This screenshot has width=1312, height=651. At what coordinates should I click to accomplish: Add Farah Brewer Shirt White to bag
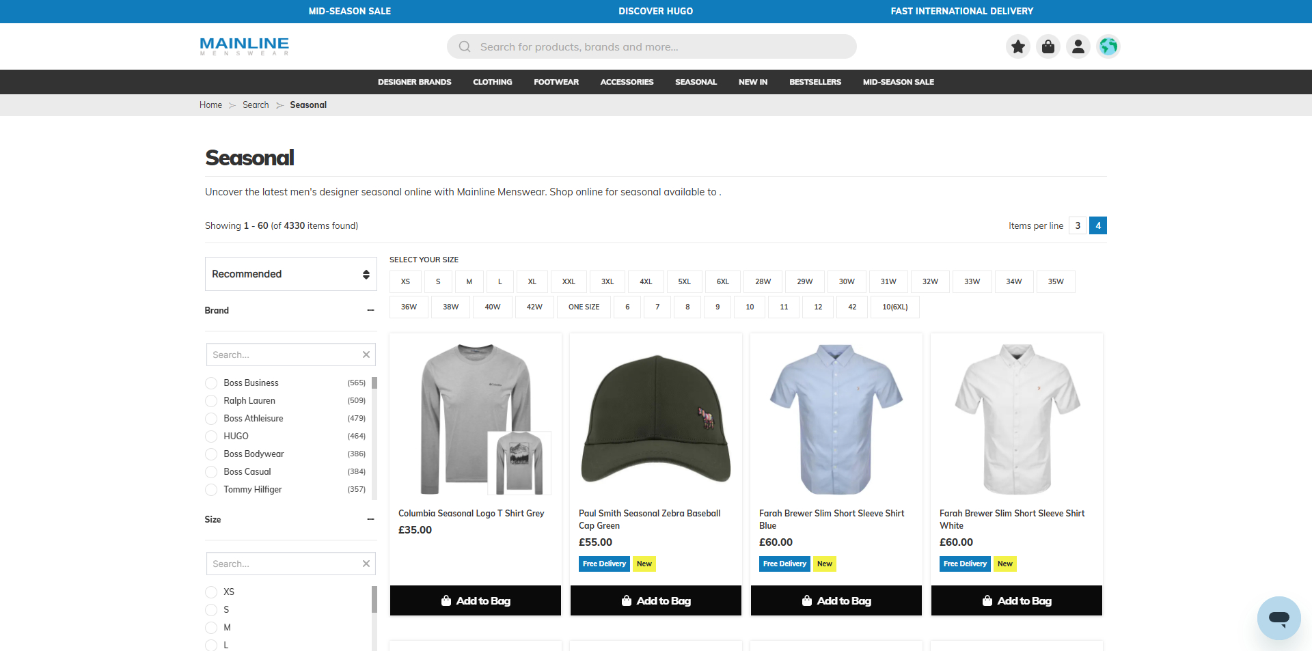point(1017,600)
